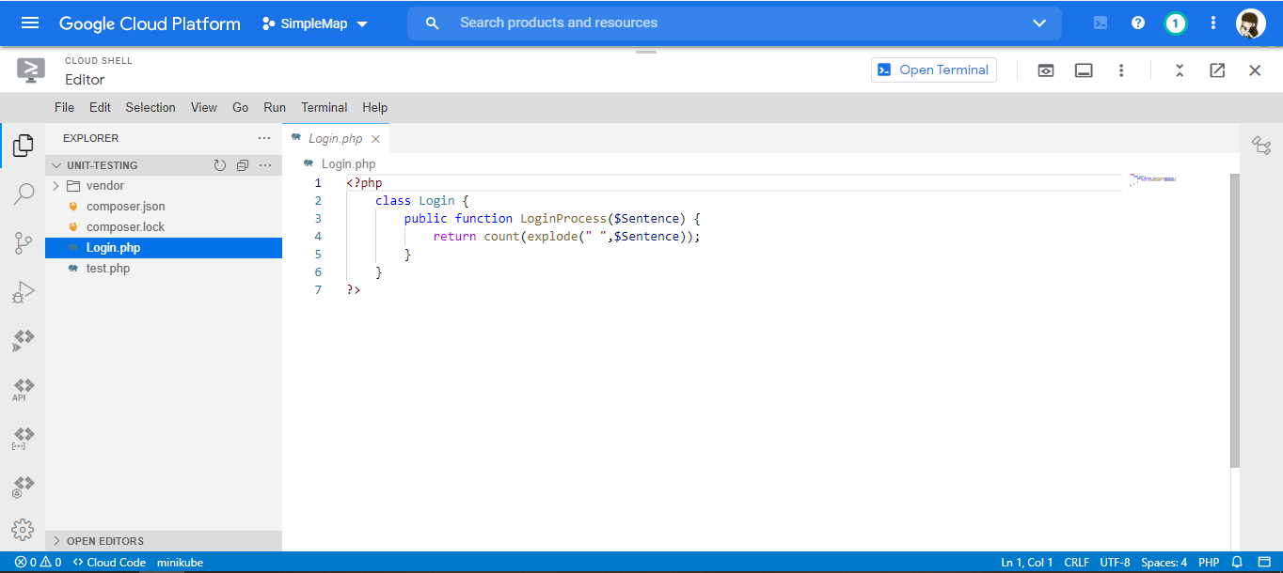Open notifications badge showing 1
Screen dimensions: 1283x573
[1175, 23]
